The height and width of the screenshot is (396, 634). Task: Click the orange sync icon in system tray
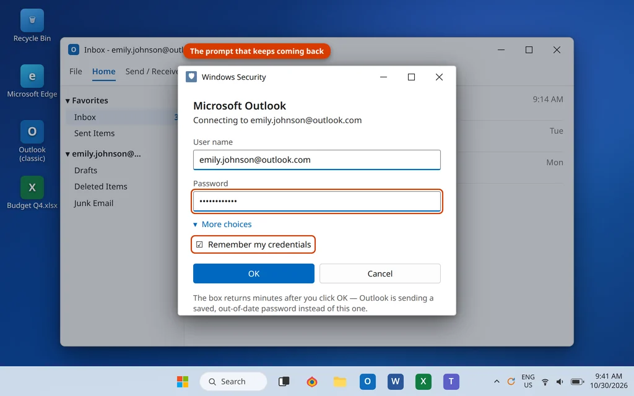[511, 381]
